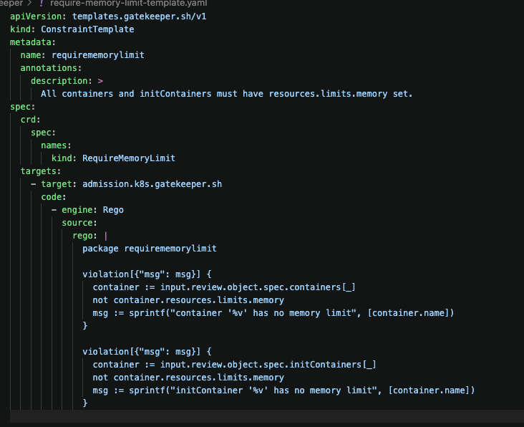Click the admission.k8s.gatekeeper.sh target value
This screenshot has height=427, width=524.
pyautogui.click(x=152, y=184)
